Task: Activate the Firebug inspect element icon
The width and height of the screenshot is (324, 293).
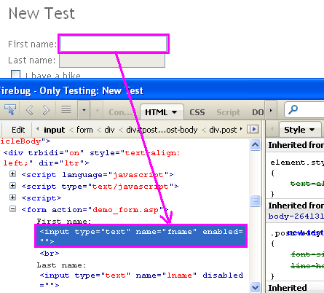Action: click(10, 110)
